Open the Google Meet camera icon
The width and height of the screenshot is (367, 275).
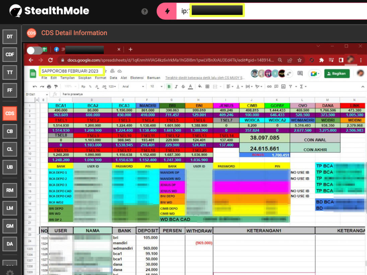click(314, 74)
